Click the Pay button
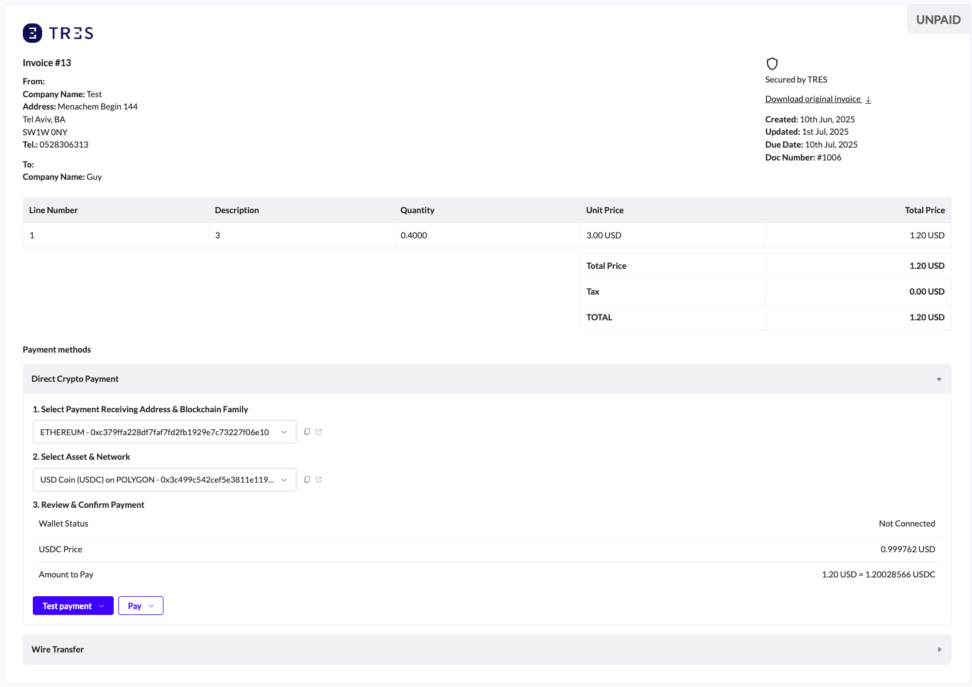Image resolution: width=972 pixels, height=687 pixels. (x=141, y=606)
